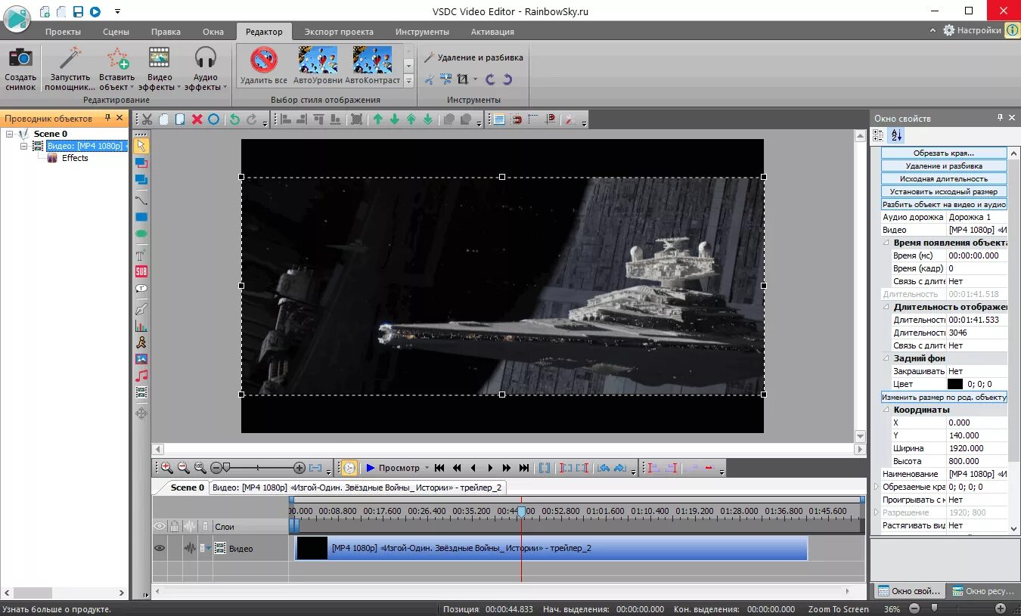Click the red X delete icon
The image size is (1021, 616).
point(197,119)
